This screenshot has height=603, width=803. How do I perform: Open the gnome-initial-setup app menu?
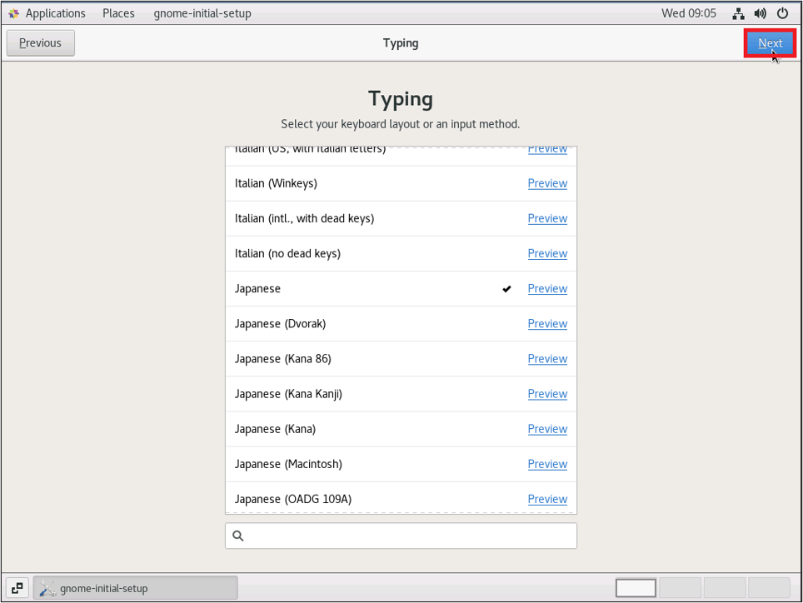(x=202, y=13)
